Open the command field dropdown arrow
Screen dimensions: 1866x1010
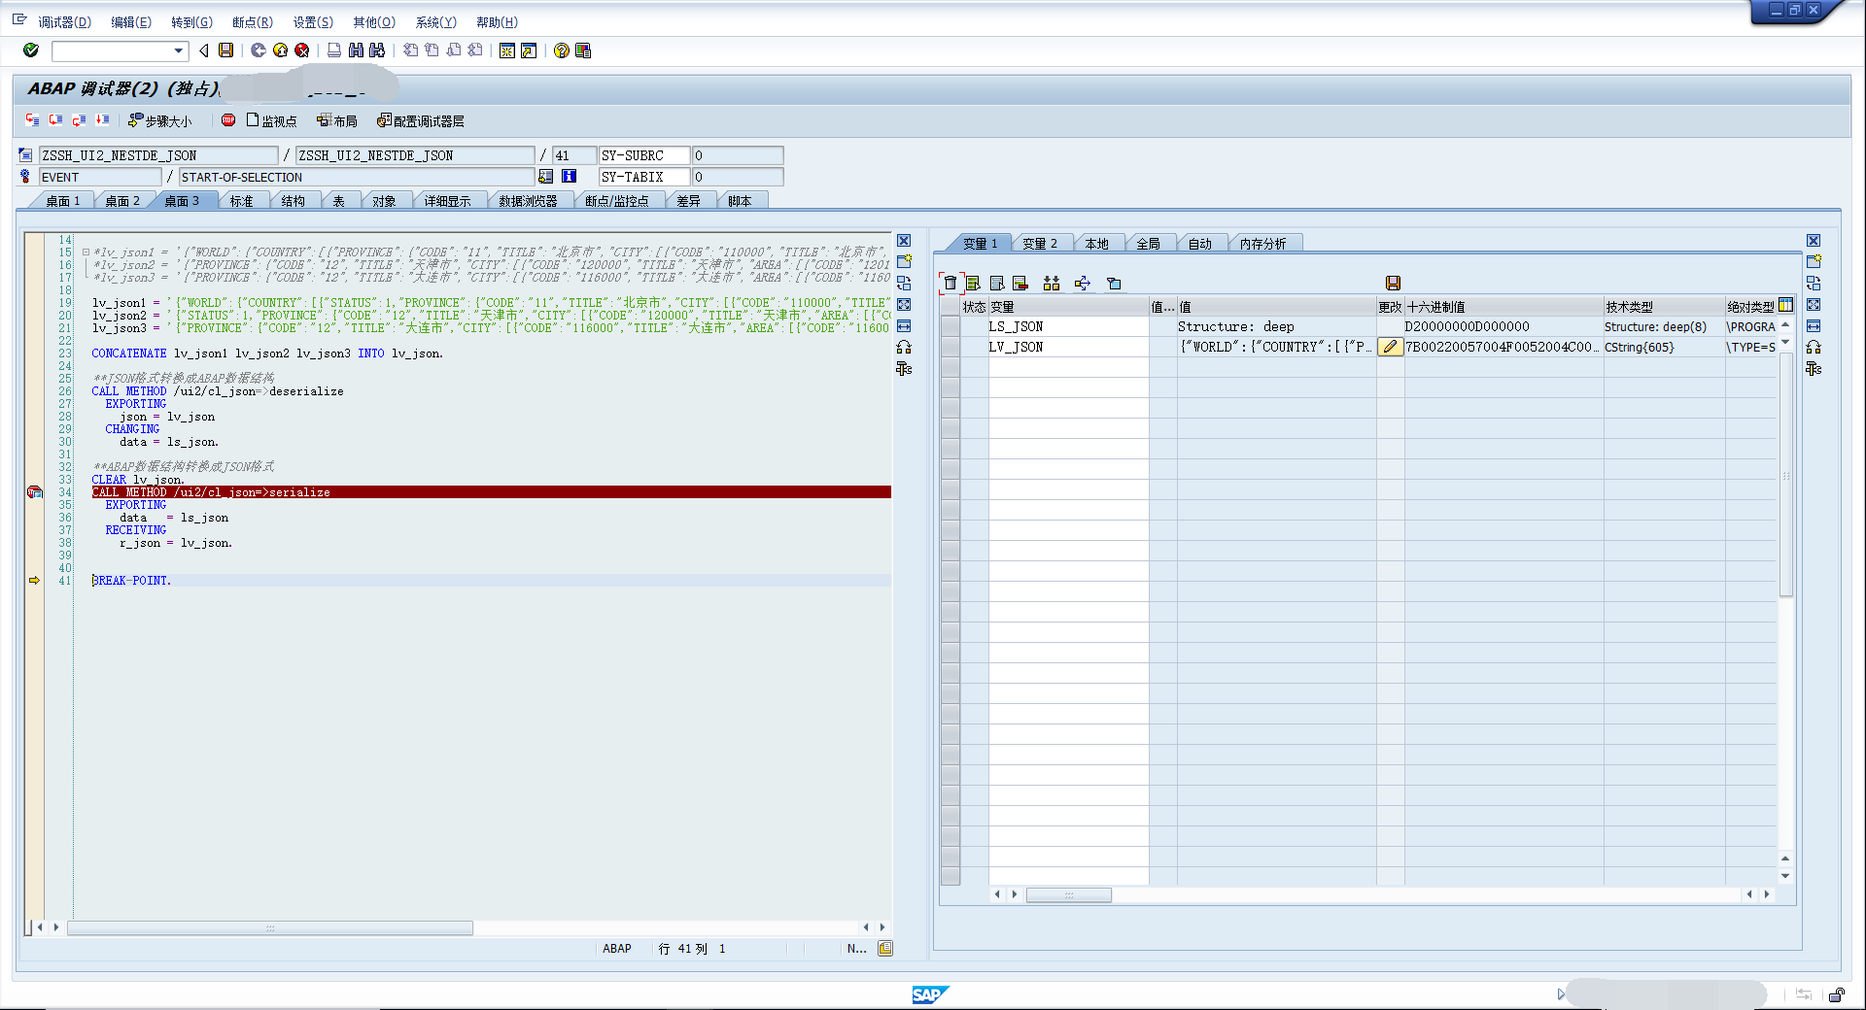click(178, 51)
